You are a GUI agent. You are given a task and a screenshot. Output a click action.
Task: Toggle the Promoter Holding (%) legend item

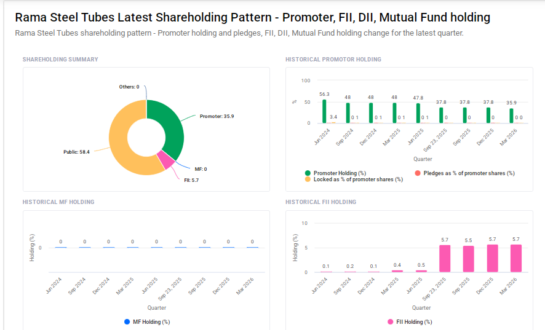335,173
